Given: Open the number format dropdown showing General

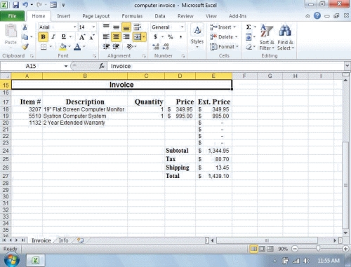Looking at the screenshot, I should tap(182, 27).
